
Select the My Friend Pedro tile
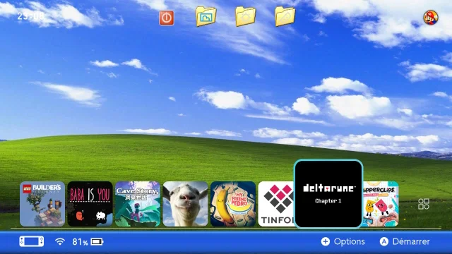click(233, 204)
